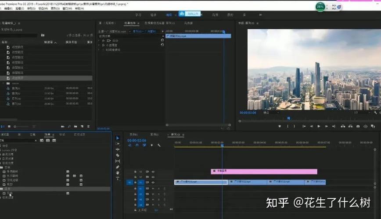Reset the 运动 (Motion) effect

tap(162, 40)
